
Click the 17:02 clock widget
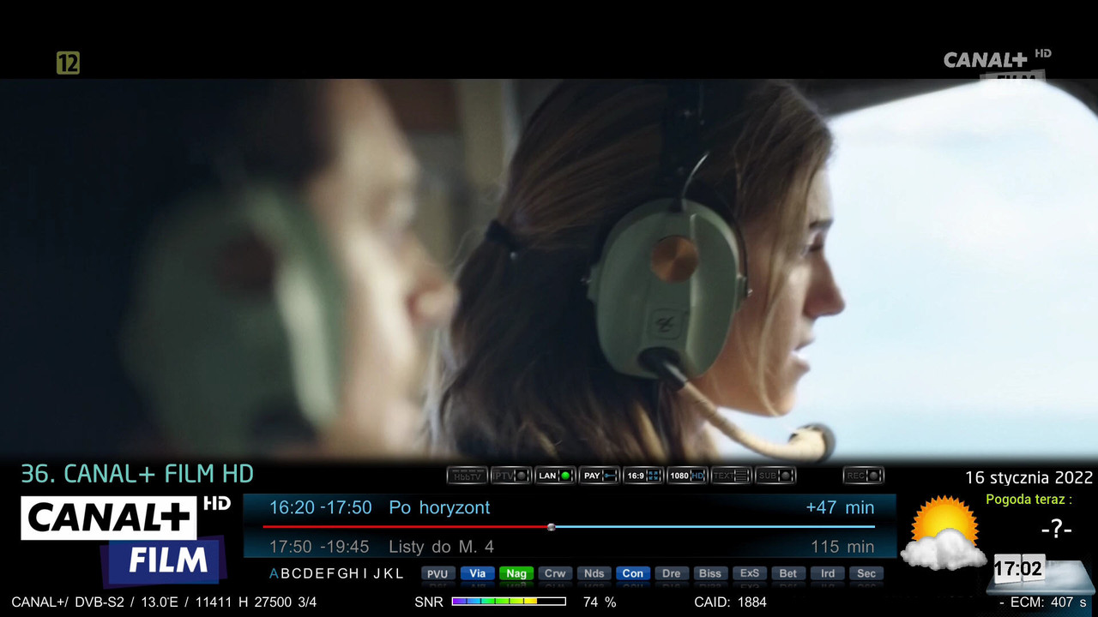pyautogui.click(x=1018, y=568)
